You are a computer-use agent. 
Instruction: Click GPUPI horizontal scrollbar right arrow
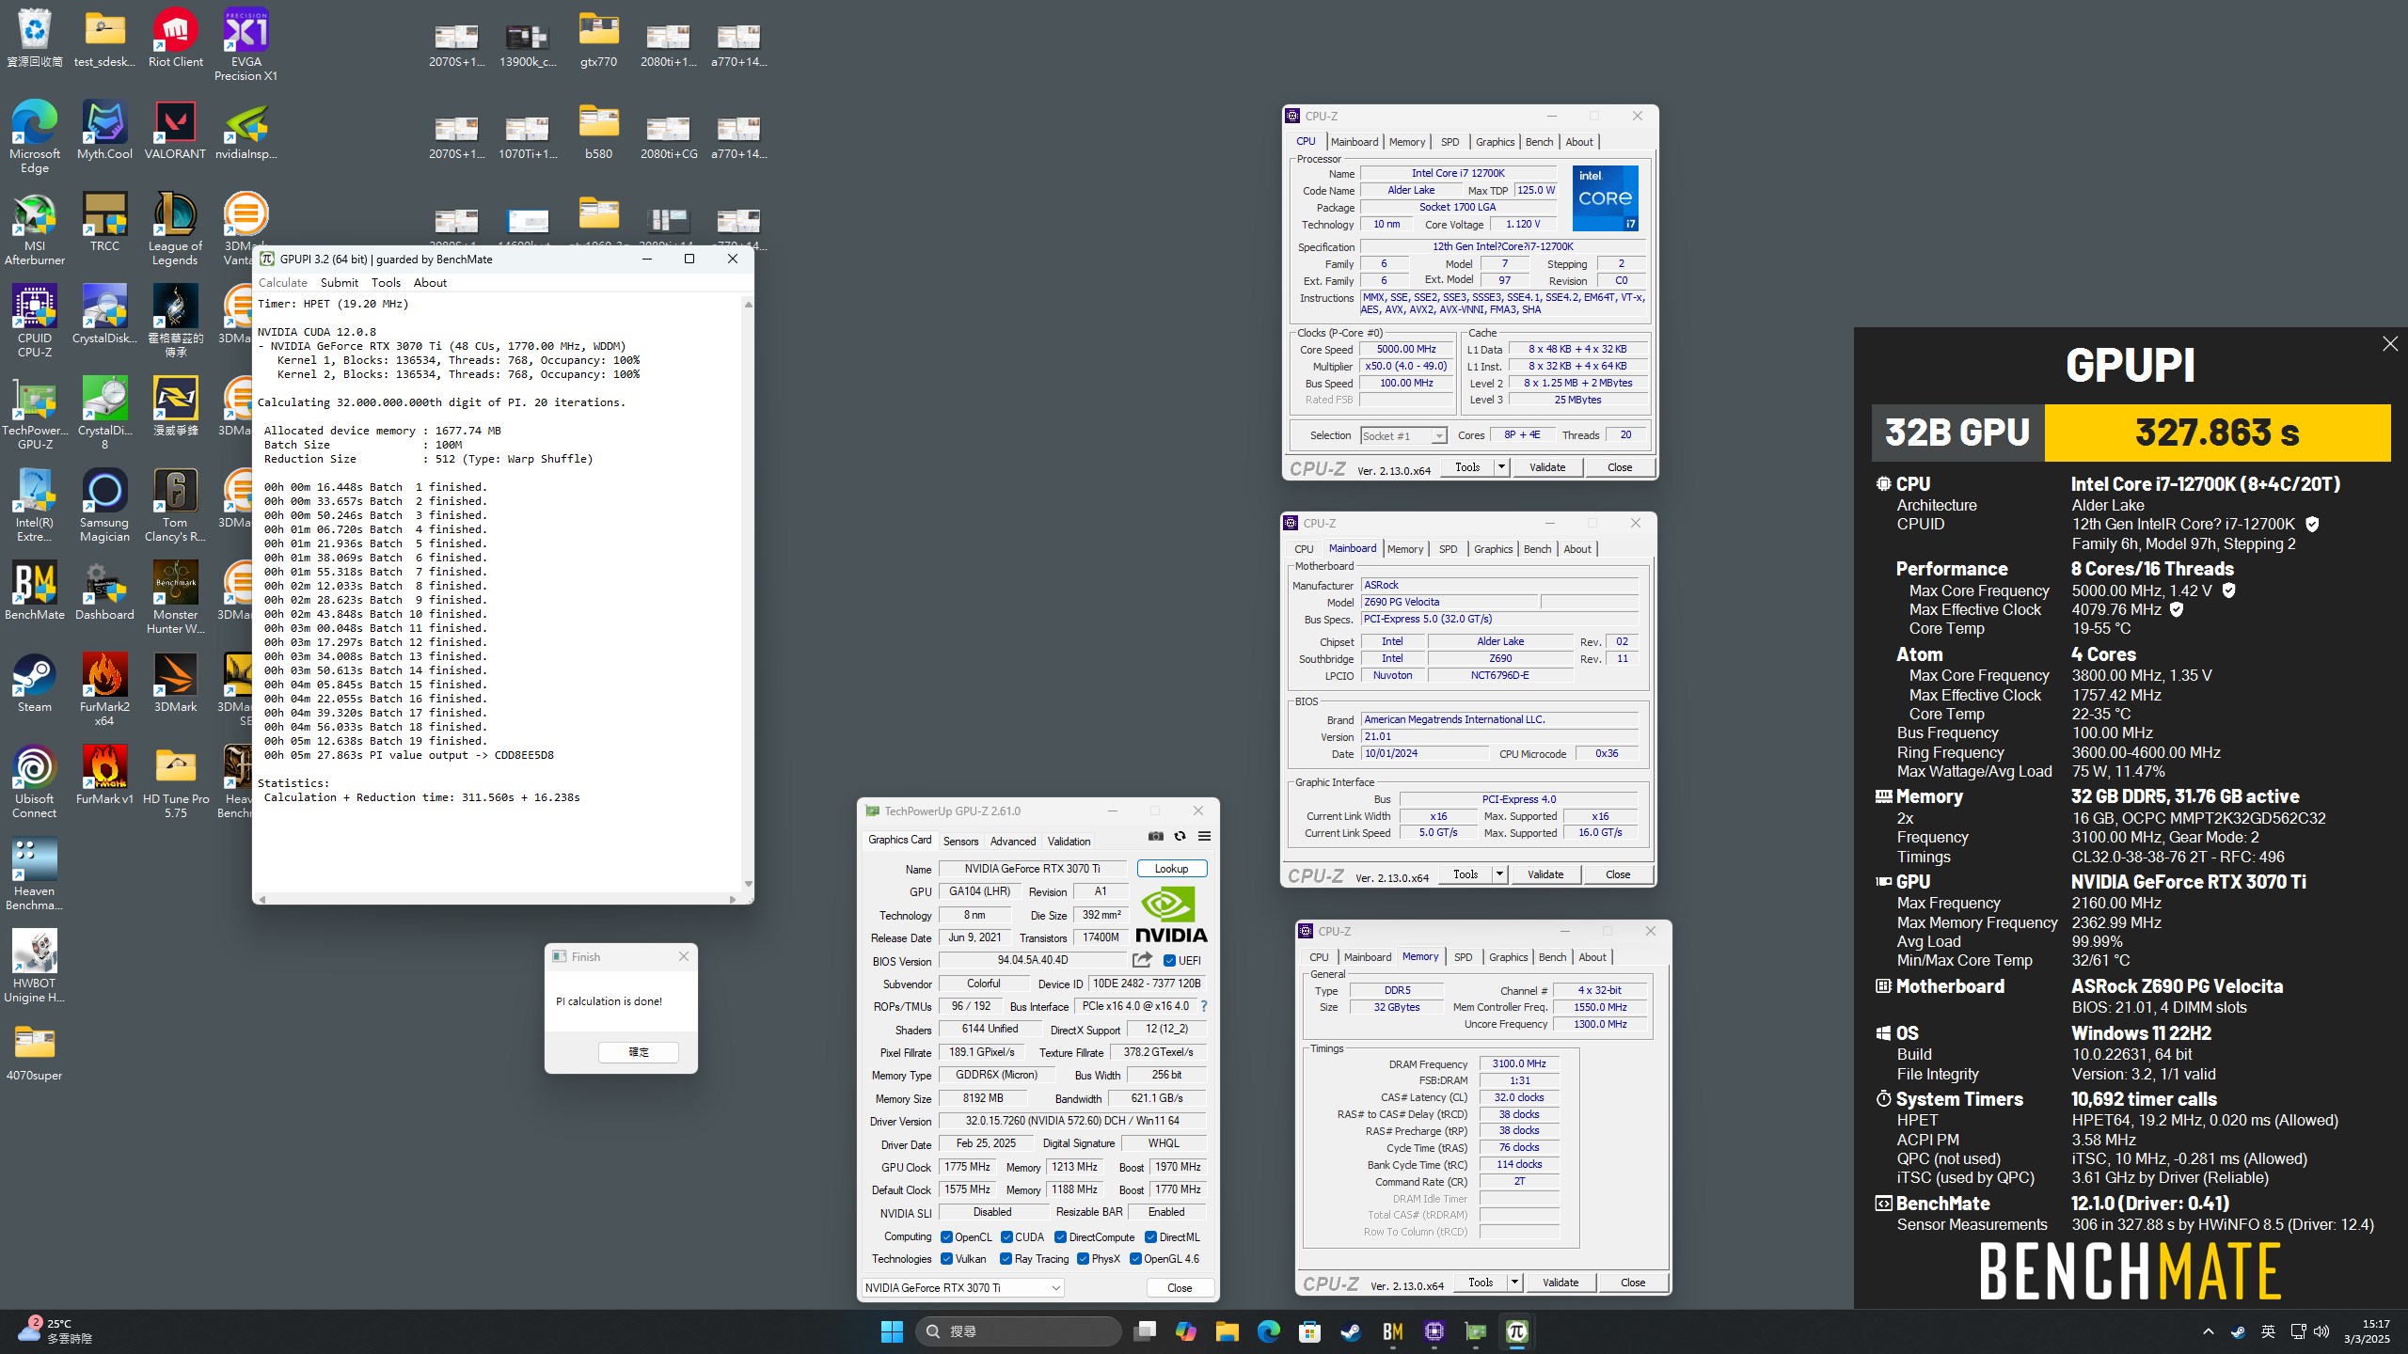733,900
